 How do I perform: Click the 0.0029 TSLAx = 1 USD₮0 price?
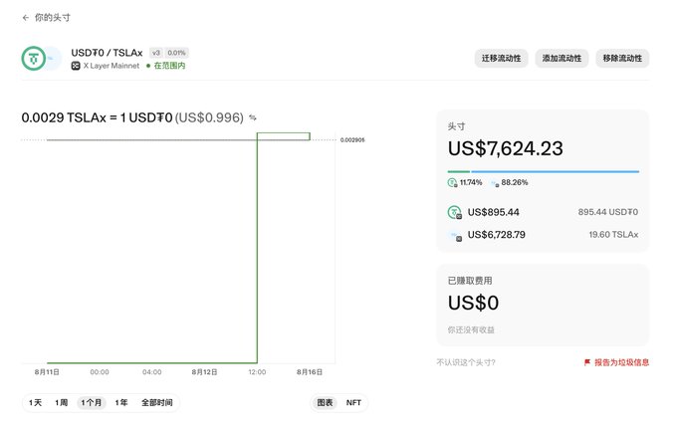coord(98,117)
